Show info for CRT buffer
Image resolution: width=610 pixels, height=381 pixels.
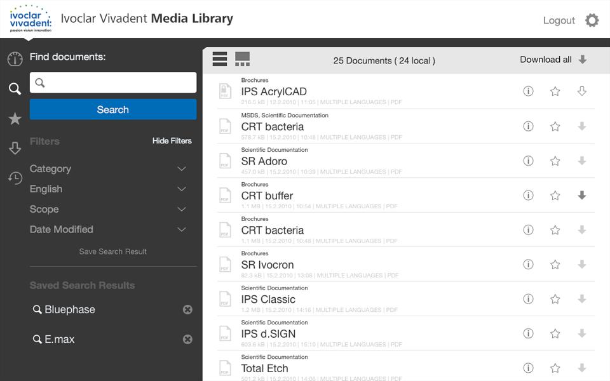click(x=528, y=195)
